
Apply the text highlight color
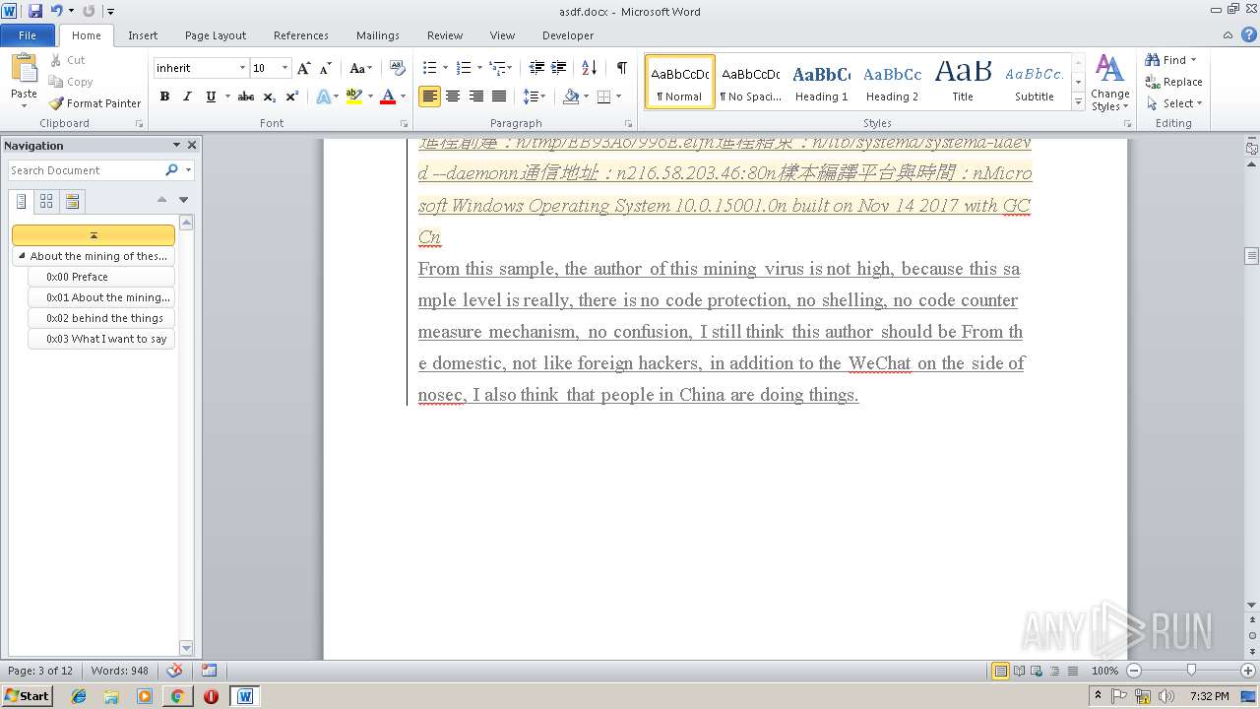pyautogui.click(x=353, y=97)
